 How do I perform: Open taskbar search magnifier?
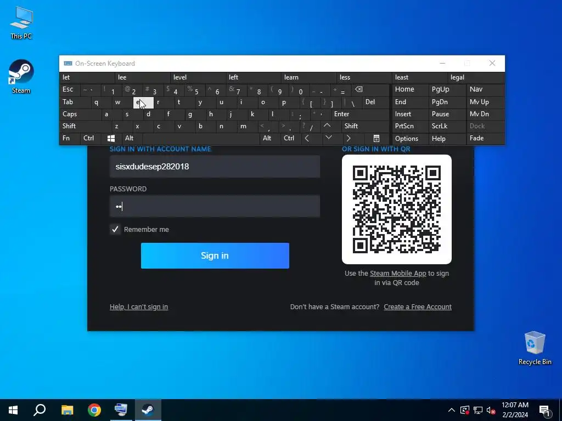pos(40,410)
